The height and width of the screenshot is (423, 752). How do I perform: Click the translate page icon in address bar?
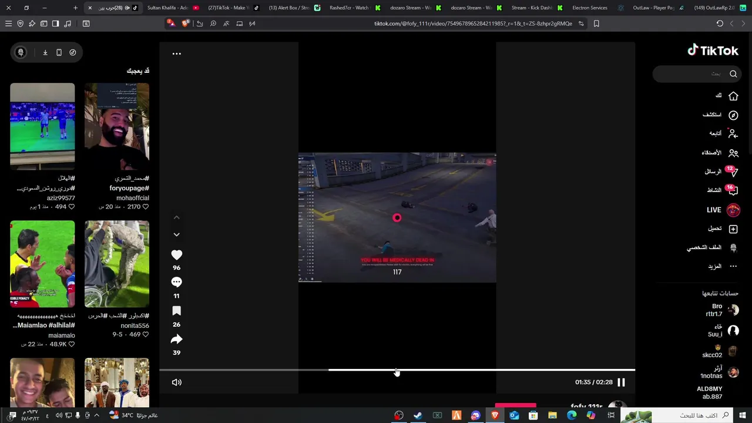(226, 23)
